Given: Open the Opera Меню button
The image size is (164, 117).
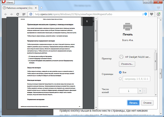Looking at the screenshot, I should [8, 2].
